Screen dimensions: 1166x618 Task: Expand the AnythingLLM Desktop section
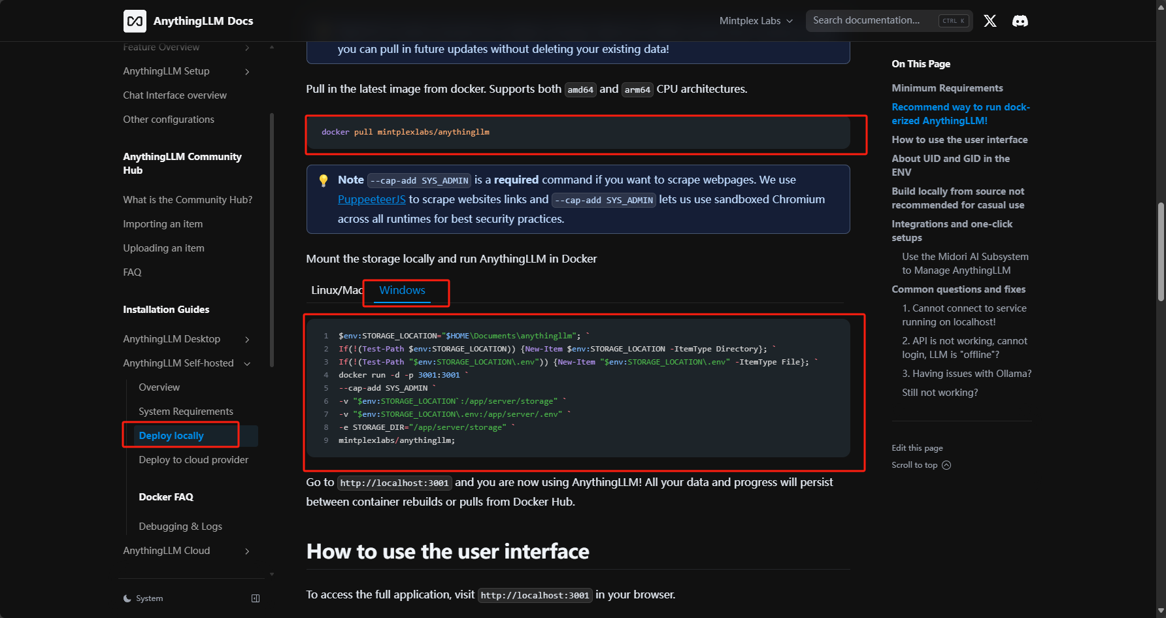[x=247, y=340]
